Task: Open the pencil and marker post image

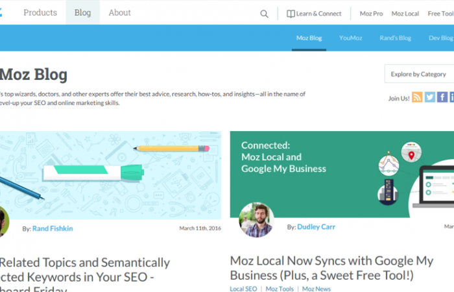Action: [111, 175]
